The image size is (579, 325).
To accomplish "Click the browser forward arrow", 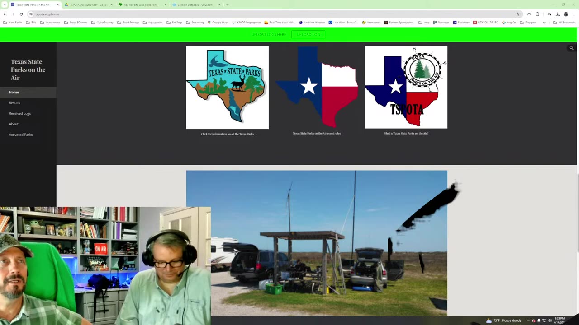I will point(13,14).
